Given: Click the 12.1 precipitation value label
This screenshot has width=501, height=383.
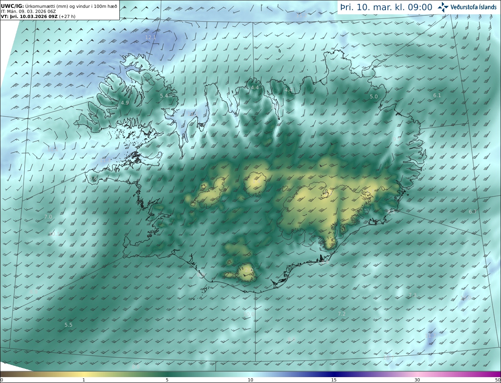Looking at the screenshot, I should pyautogui.click(x=151, y=38).
